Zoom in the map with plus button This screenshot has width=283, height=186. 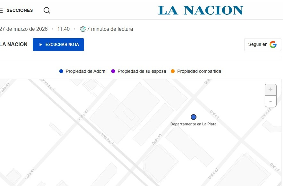pyautogui.click(x=271, y=89)
